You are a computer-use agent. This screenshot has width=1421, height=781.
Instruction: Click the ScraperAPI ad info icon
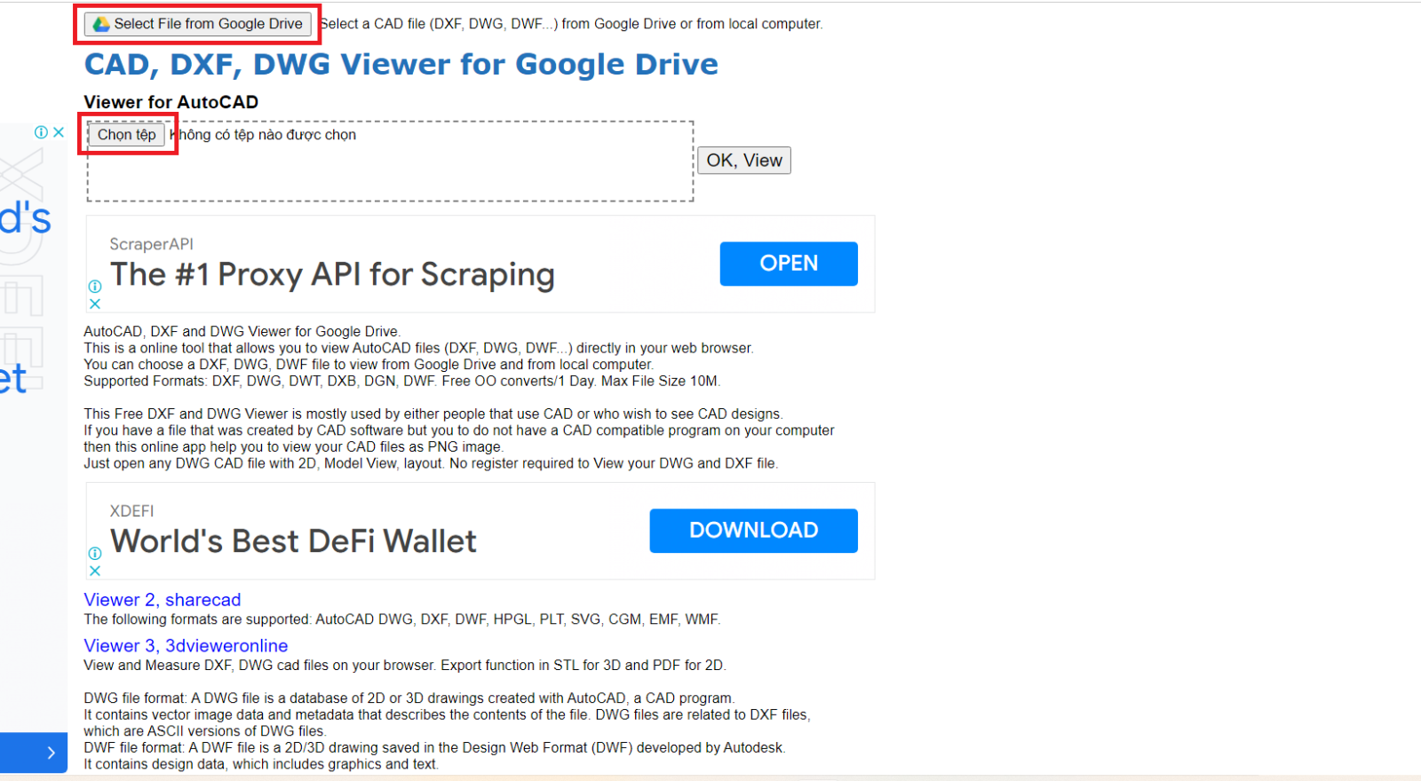(x=95, y=287)
